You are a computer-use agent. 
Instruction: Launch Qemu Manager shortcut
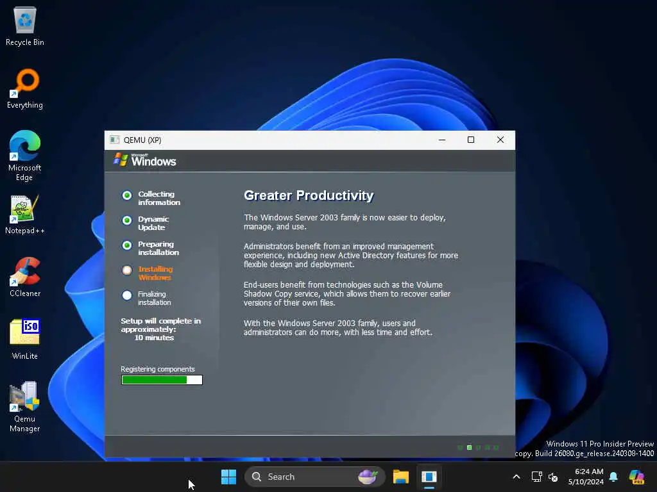point(25,407)
